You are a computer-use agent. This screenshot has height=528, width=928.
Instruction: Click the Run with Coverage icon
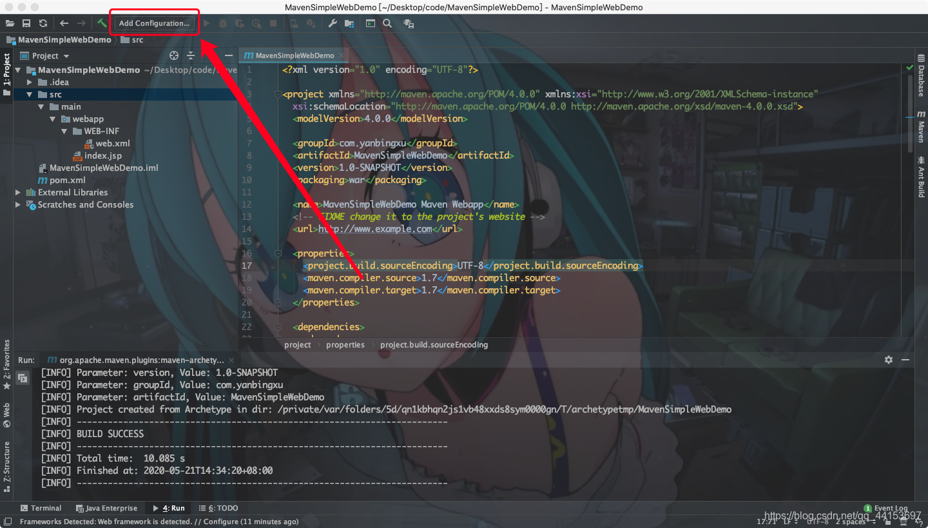click(x=240, y=23)
